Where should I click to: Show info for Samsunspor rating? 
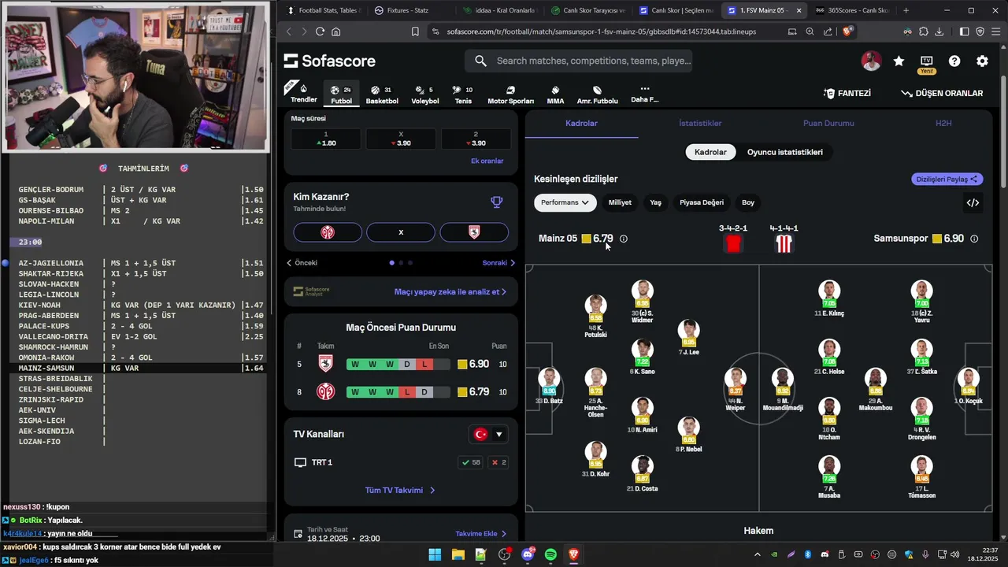pyautogui.click(x=974, y=239)
